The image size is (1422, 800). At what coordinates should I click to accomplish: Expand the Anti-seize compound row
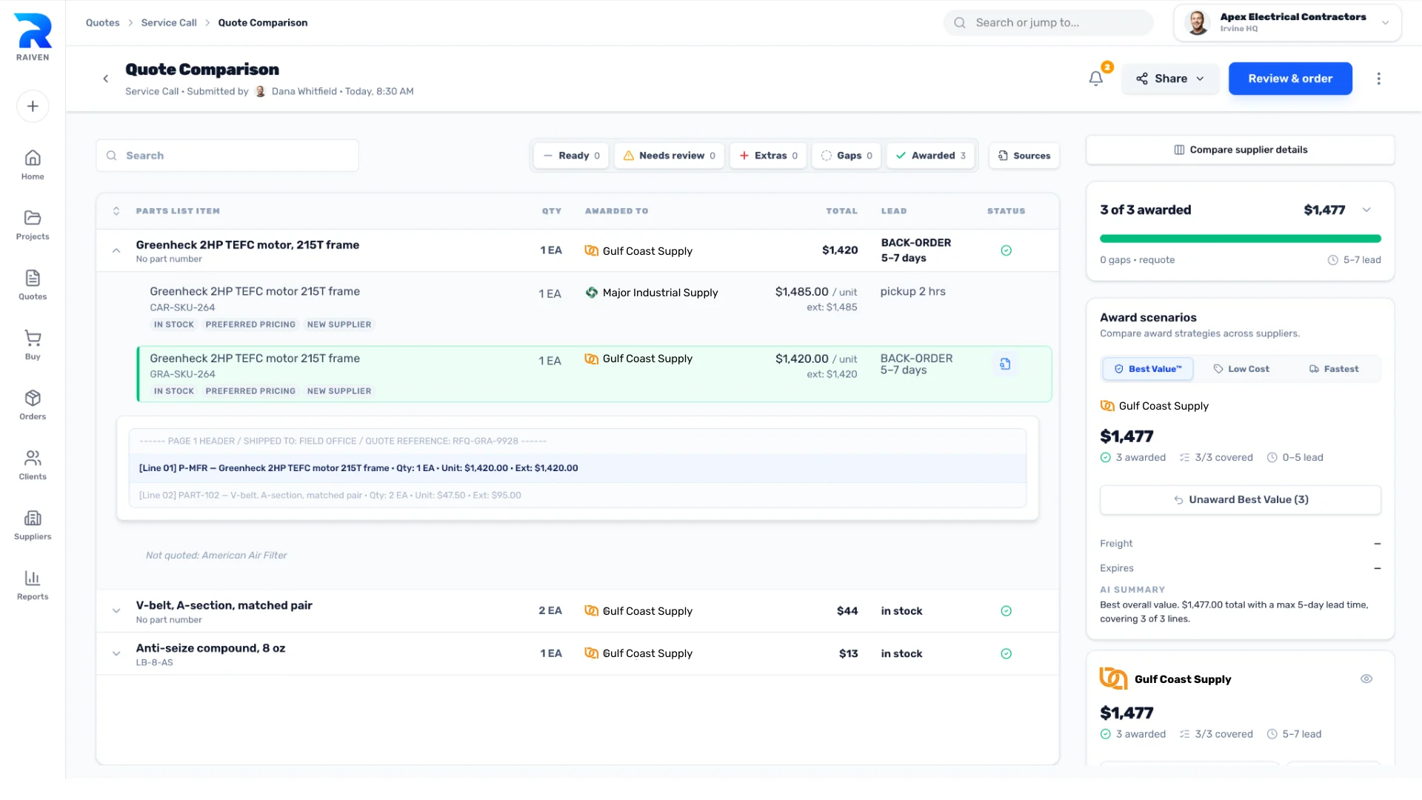(116, 653)
